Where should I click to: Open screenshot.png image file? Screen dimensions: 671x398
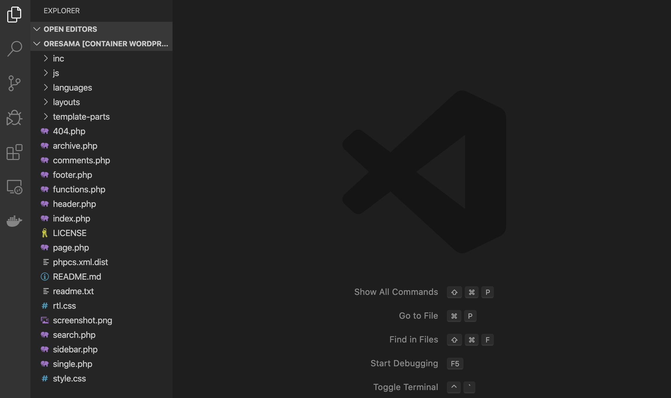(x=82, y=320)
